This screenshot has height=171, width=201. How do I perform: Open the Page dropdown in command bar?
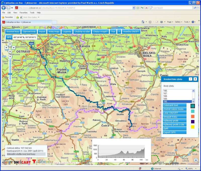point(170,22)
